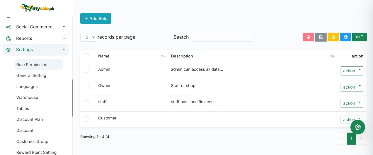Check the Owner row checkbox
The image size is (373, 155).
pyautogui.click(x=86, y=87)
